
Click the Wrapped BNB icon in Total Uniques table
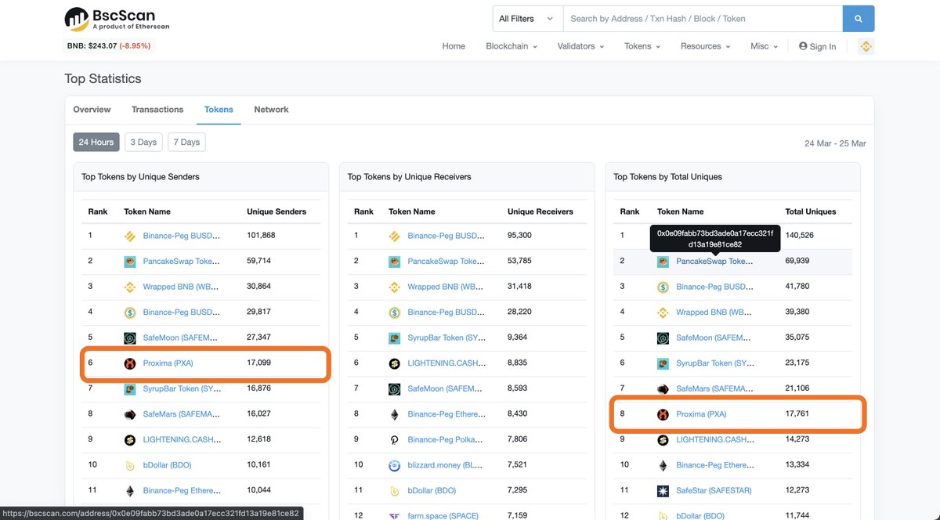coord(663,312)
